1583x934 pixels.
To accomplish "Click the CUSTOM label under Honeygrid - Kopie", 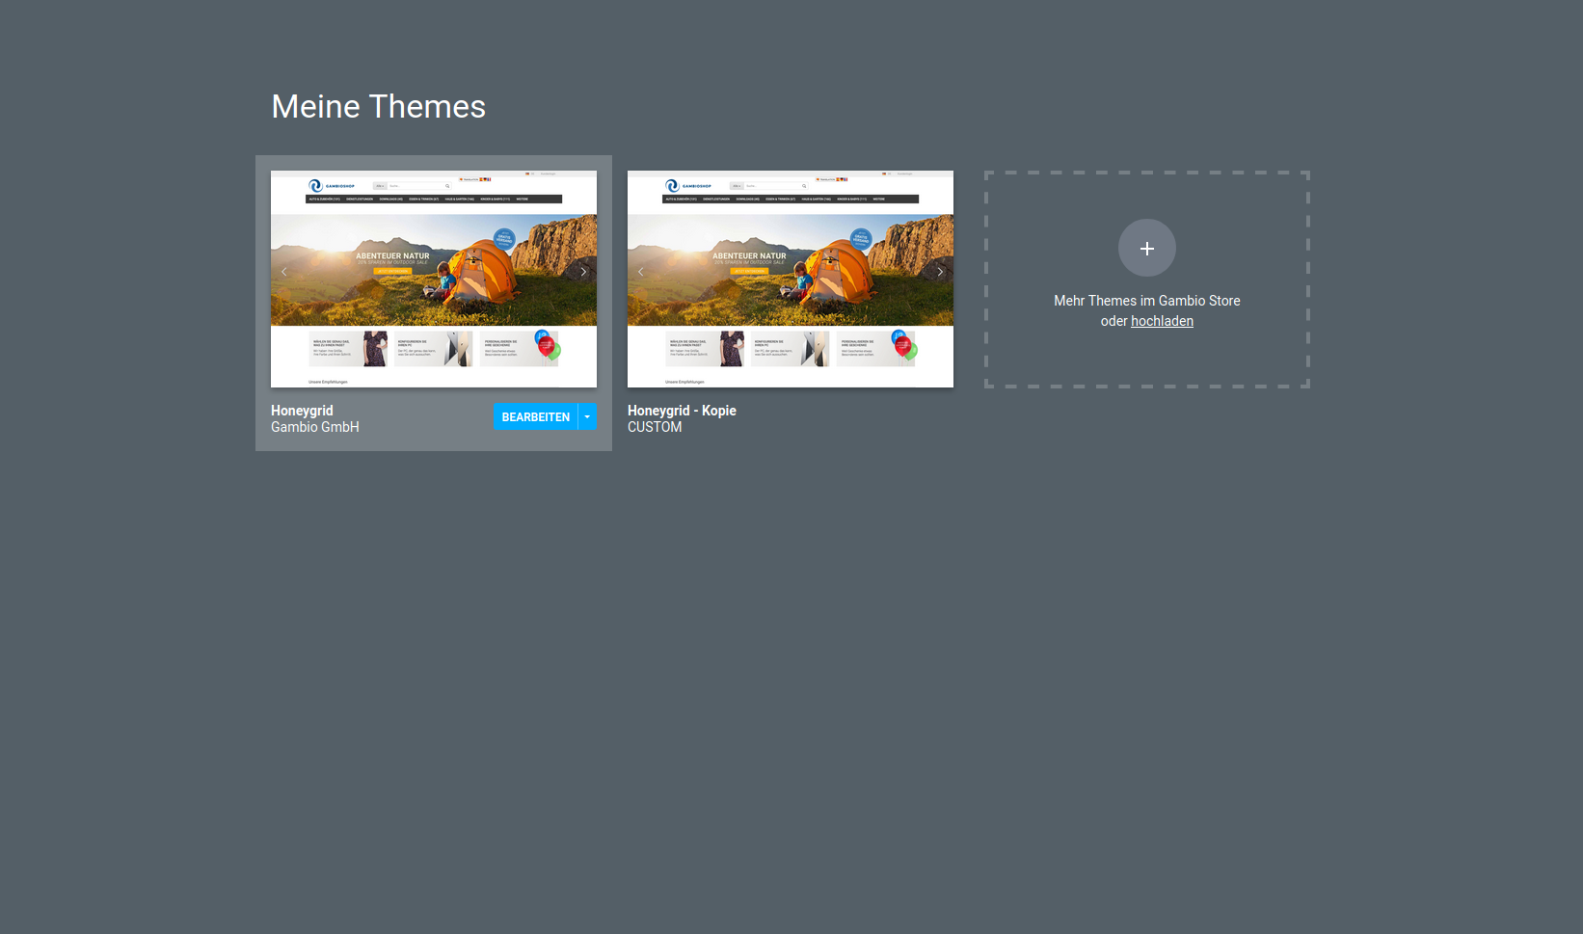I will (655, 427).
